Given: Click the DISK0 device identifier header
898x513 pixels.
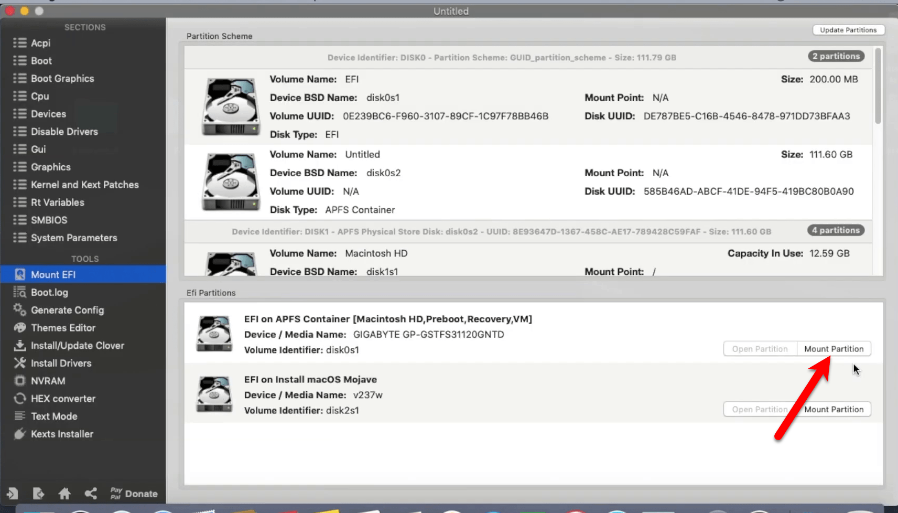Looking at the screenshot, I should click(x=502, y=58).
